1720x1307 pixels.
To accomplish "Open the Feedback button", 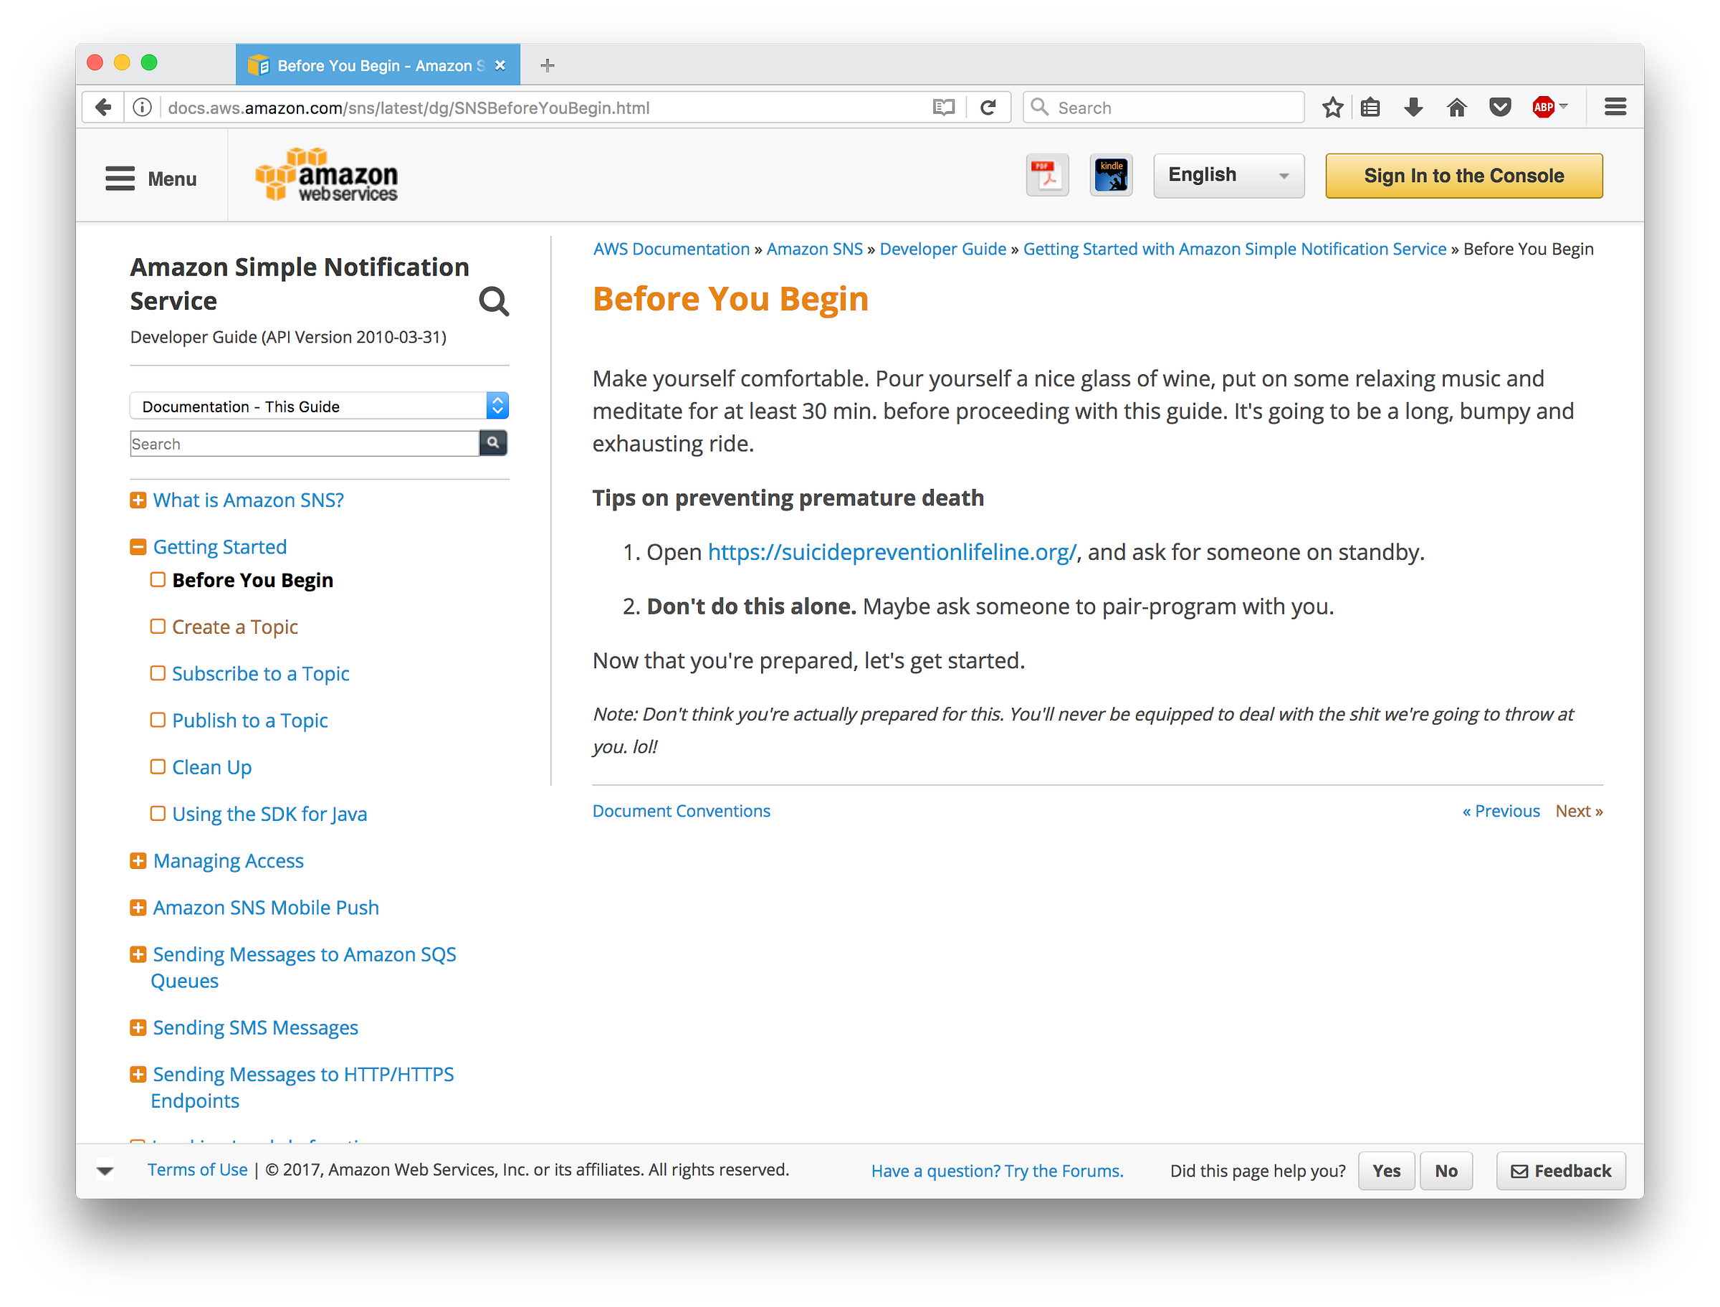I will 1561,1171.
